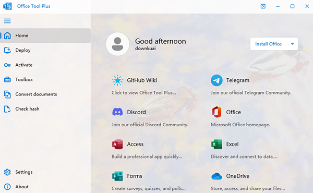Click the 'downkuai' username text
Viewport: 313px width, 193px height.
pyautogui.click(x=146, y=49)
